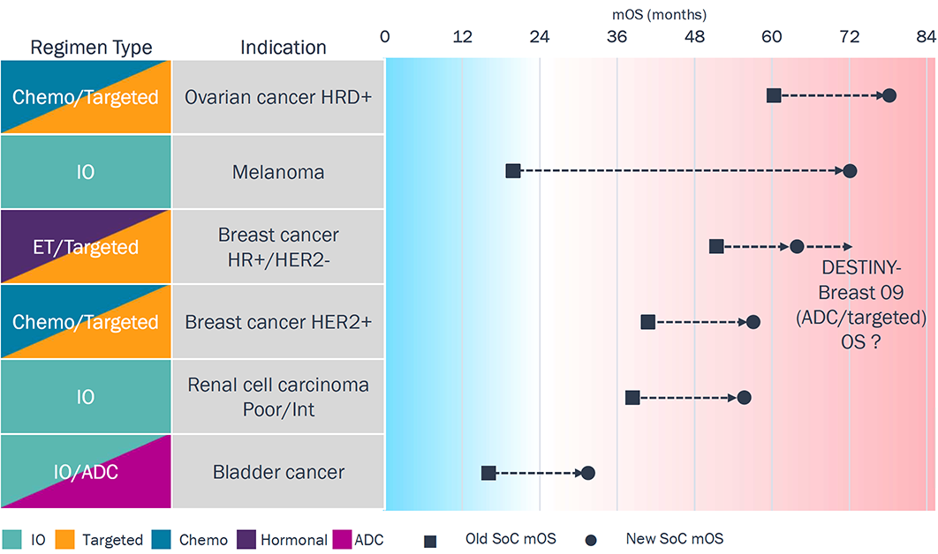Select the Indication column header
This screenshot has height=554, width=938.
click(284, 48)
